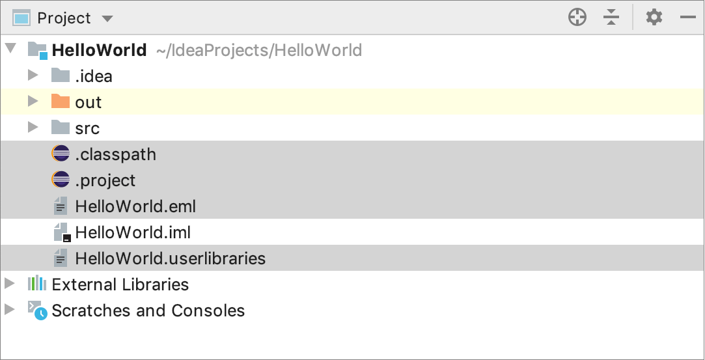Click the External Libraries bars icon
This screenshot has width=705, height=360.
pos(37,284)
